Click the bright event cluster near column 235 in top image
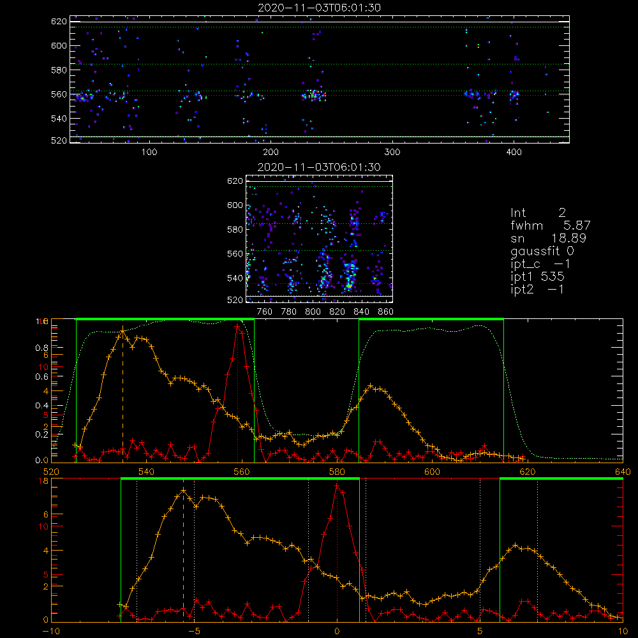Viewport: 638px width, 638px height. tap(313, 96)
